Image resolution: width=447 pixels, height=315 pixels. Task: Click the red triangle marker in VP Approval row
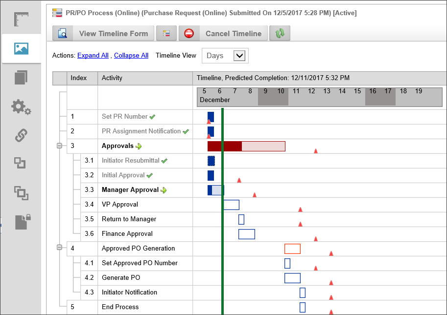click(300, 210)
